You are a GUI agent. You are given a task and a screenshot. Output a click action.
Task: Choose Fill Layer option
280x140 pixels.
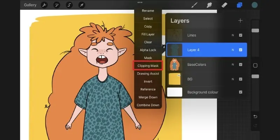coord(148,34)
